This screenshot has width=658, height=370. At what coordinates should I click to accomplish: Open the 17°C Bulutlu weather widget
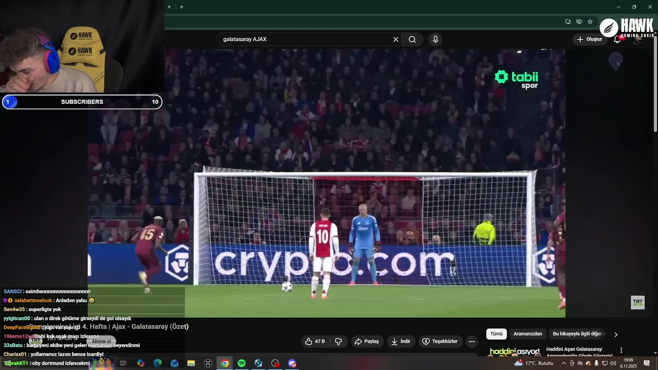tap(534, 363)
